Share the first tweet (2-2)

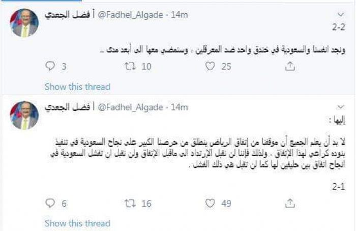coord(288,66)
